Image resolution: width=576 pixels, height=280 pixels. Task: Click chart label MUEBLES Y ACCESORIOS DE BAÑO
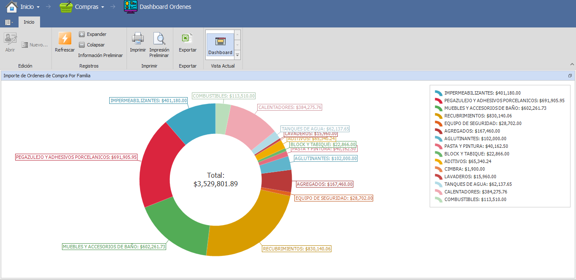[114, 247]
